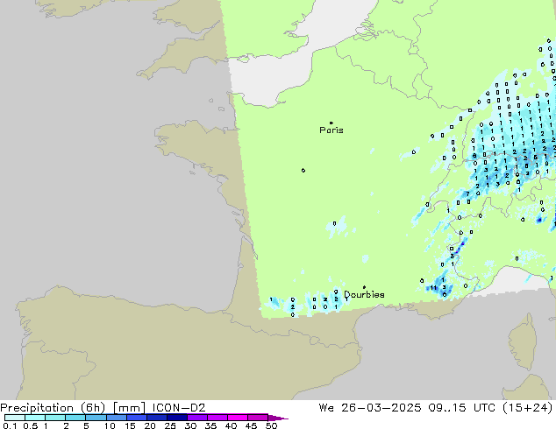Pick the purple legend swatch between 30 and 35
Viewport: 556px width, 429px height.
197,418
